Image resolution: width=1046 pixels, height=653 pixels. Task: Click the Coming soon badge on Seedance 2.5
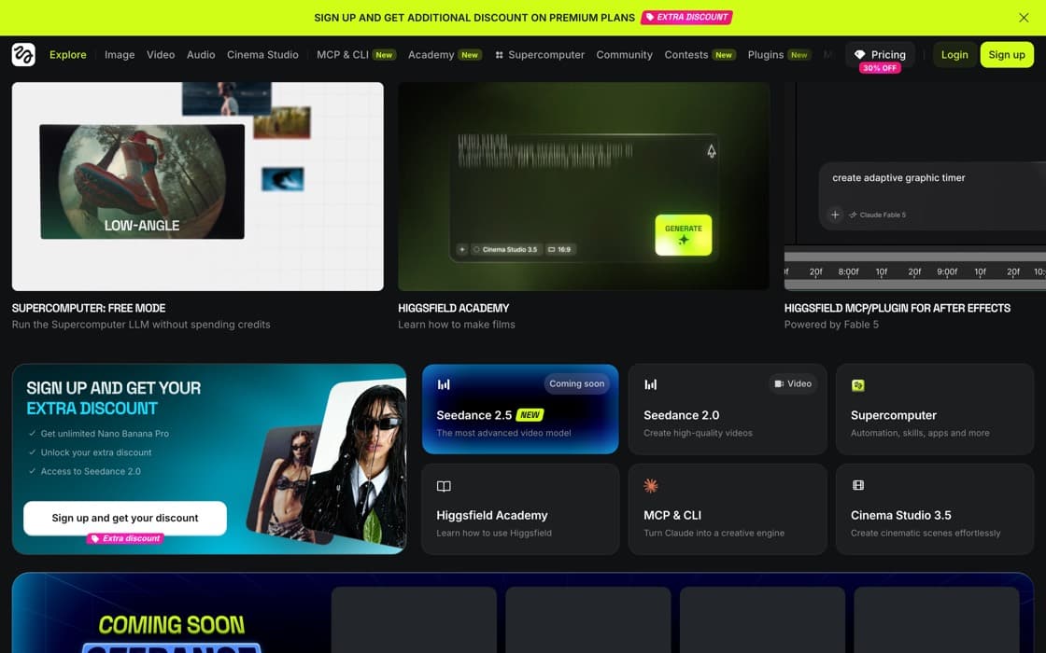point(576,383)
